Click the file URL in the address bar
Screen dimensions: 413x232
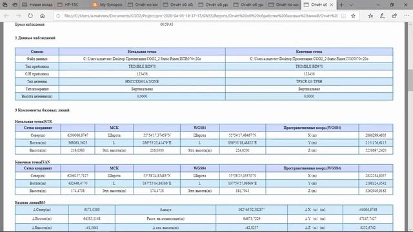[x=201, y=15]
